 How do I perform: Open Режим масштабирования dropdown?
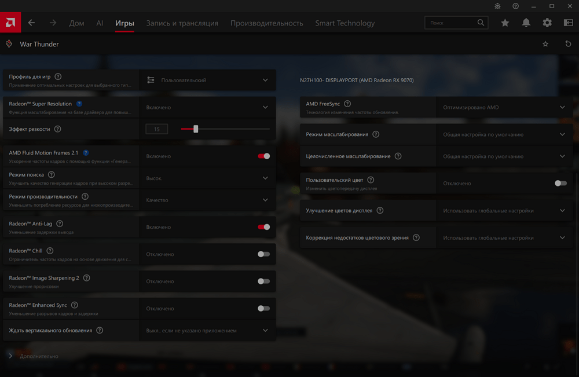pos(504,134)
